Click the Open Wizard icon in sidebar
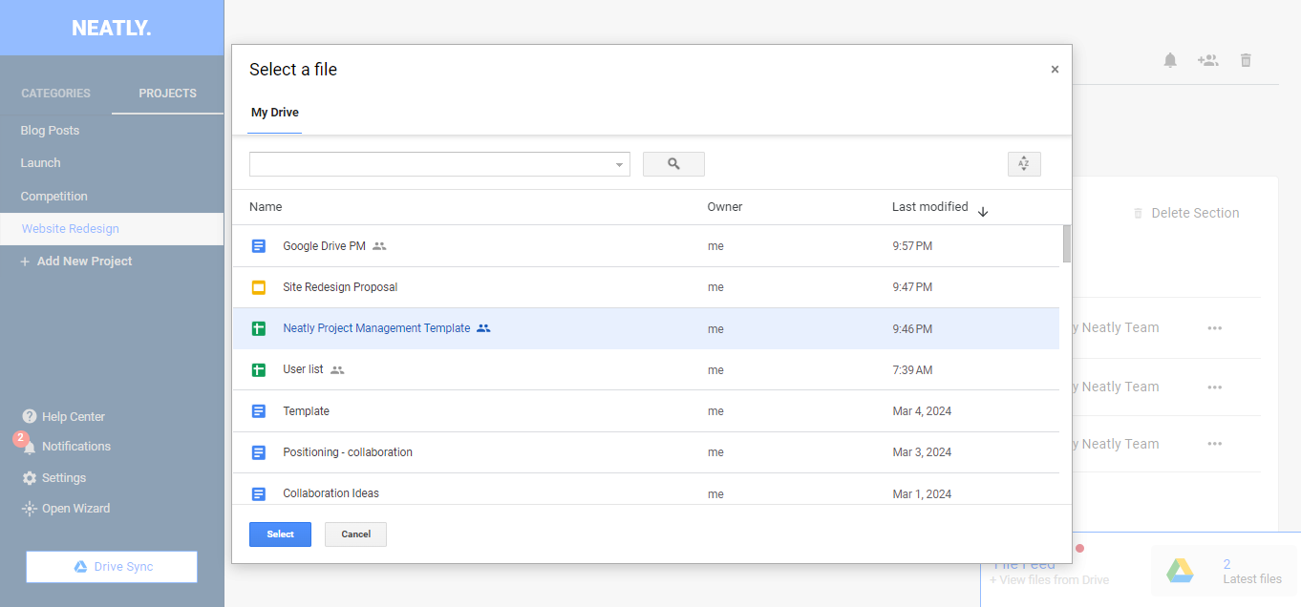 click(30, 509)
